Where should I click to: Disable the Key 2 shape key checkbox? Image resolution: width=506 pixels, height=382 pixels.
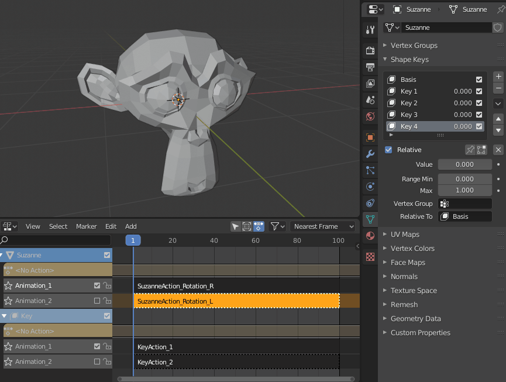click(479, 103)
